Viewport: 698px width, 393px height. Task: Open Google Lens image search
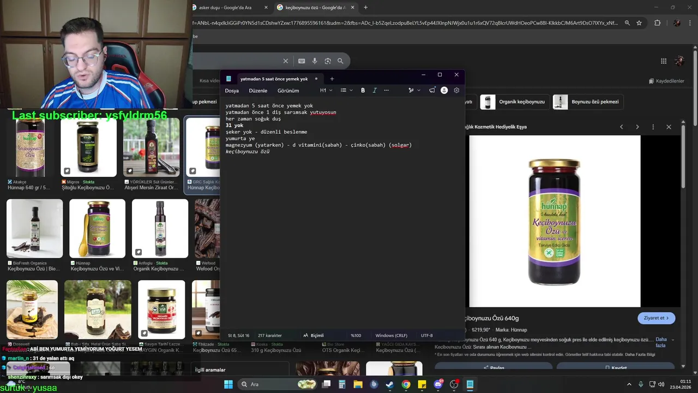point(328,61)
